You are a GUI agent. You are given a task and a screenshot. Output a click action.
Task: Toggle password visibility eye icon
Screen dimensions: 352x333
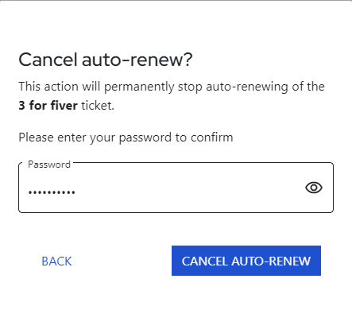(x=314, y=188)
